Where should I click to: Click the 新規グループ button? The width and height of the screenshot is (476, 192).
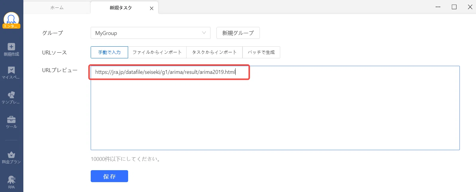[238, 33]
